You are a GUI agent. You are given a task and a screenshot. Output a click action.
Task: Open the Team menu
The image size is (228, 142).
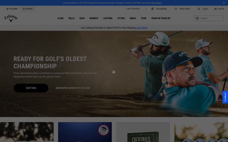(x=143, y=18)
